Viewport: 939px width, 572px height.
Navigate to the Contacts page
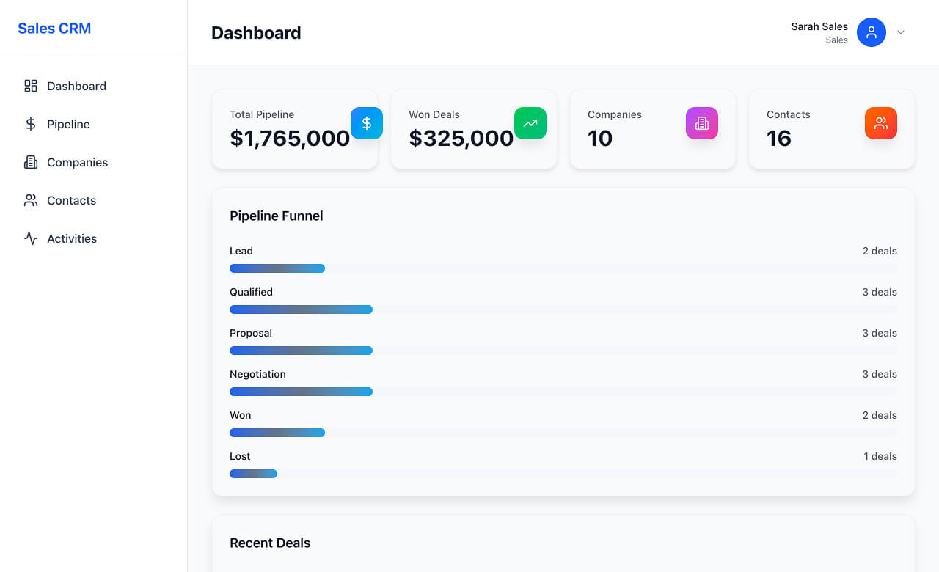(71, 200)
